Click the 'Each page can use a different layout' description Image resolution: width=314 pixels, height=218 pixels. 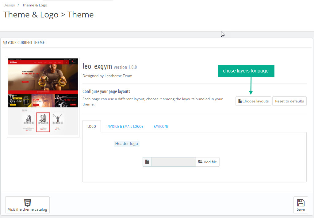[x=153, y=102]
